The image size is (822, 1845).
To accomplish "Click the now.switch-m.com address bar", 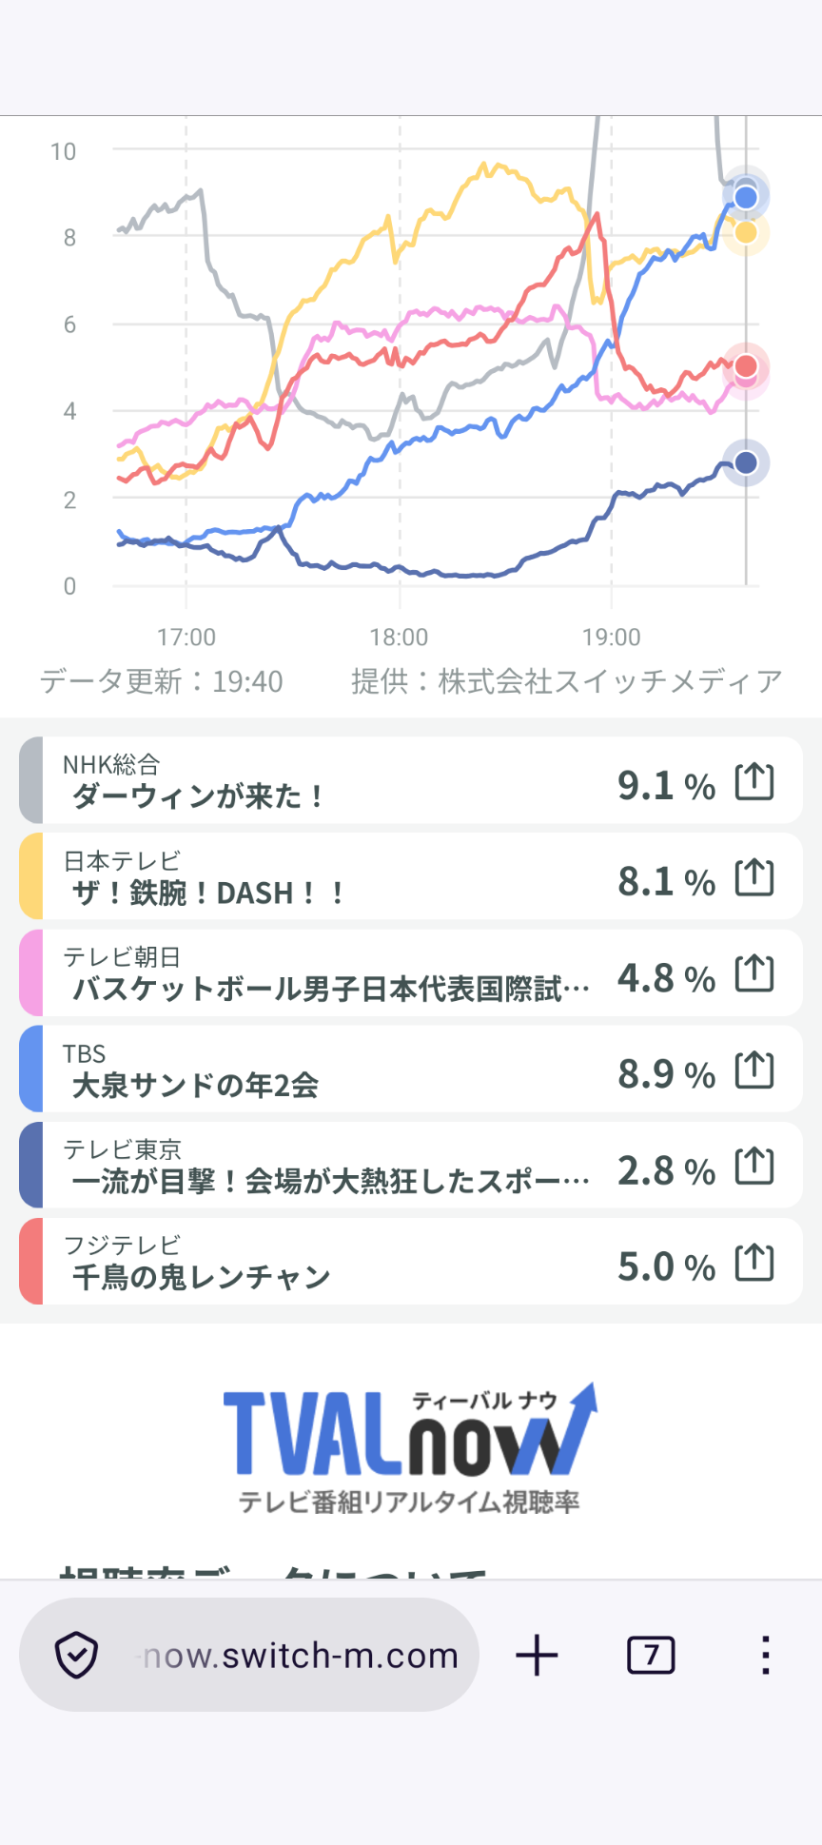I will click(x=249, y=1655).
